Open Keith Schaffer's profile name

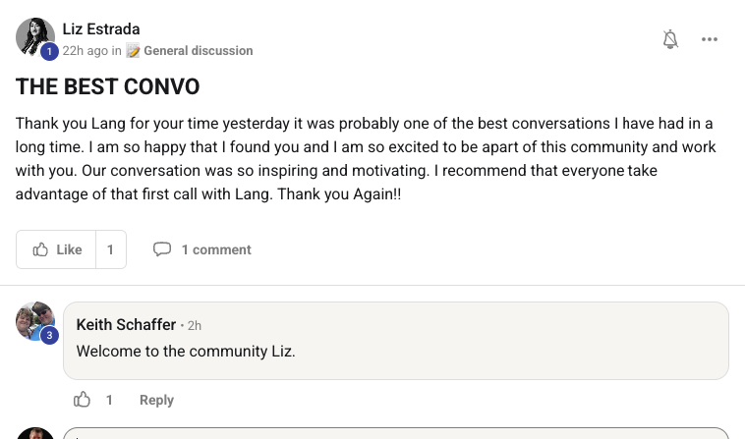pos(126,325)
